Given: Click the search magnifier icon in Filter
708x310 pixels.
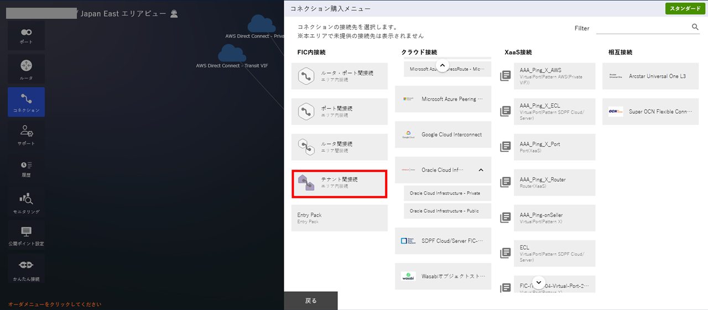Looking at the screenshot, I should 695,27.
